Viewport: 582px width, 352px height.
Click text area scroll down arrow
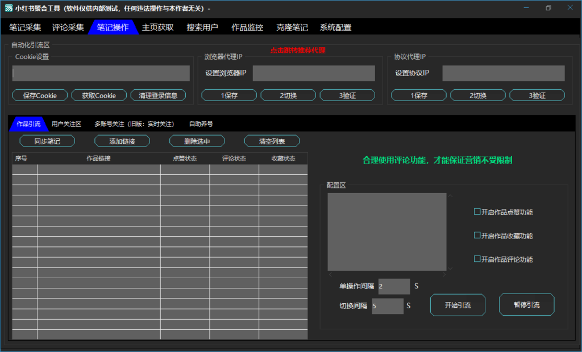tap(450, 268)
